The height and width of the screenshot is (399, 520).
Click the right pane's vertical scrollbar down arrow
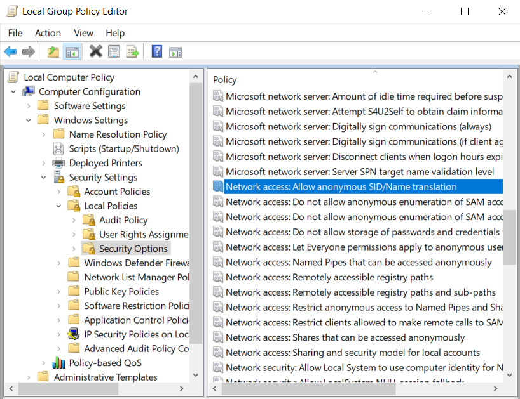point(510,376)
